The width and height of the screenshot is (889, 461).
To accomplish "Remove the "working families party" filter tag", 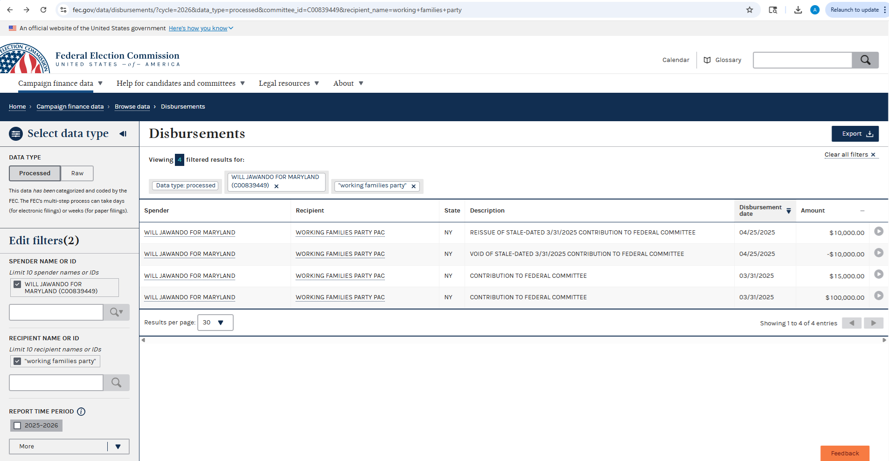I will (413, 186).
